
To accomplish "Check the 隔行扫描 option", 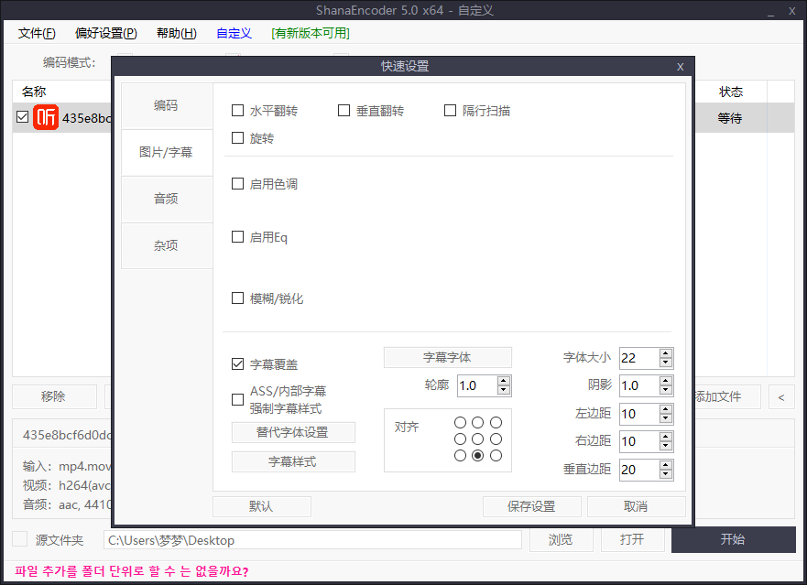I will point(450,111).
